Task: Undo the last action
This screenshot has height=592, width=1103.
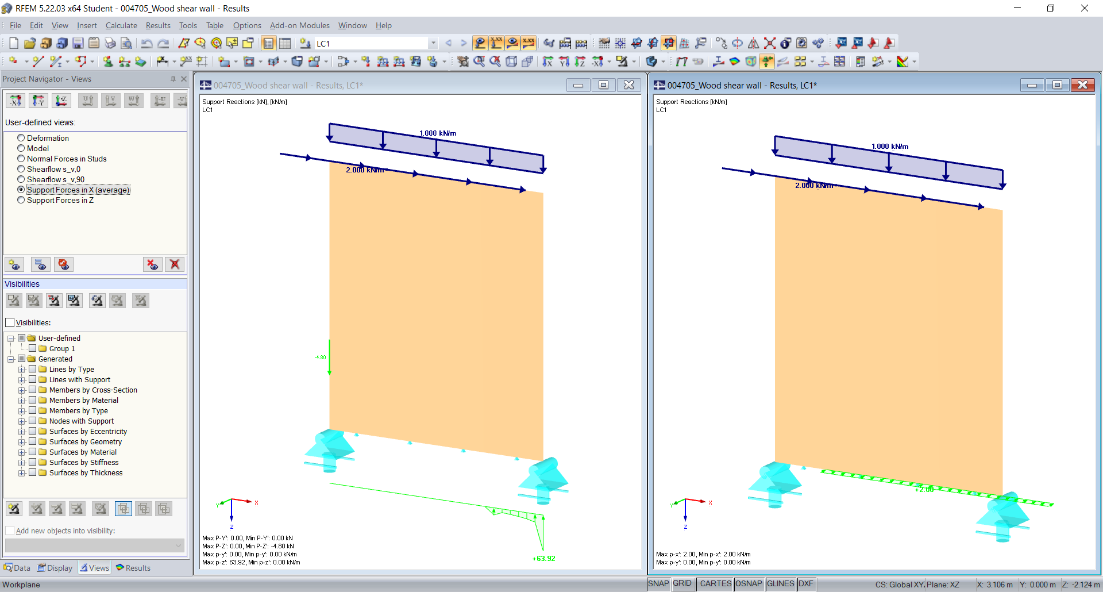Action: click(147, 43)
